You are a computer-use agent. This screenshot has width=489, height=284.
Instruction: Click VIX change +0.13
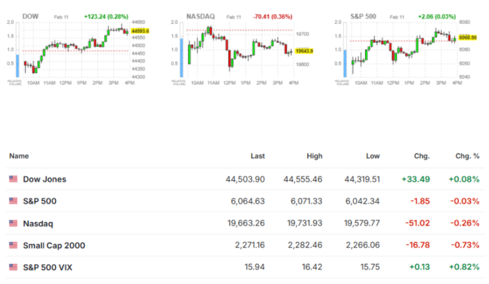(419, 267)
